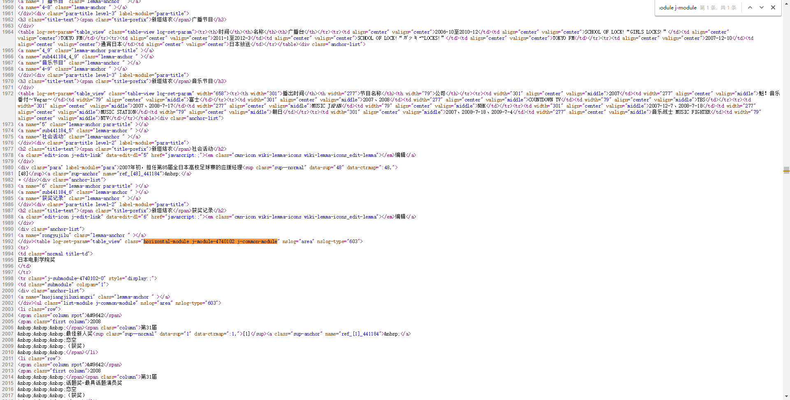Click the scrollbar up arrow at top
This screenshot has height=400, width=790.
pyautogui.click(x=786, y=2)
